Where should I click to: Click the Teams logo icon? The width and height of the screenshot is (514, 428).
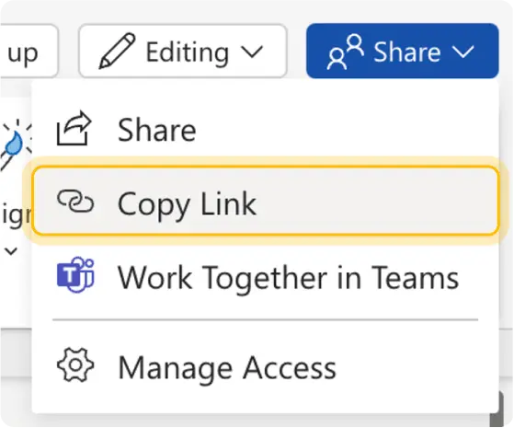[x=75, y=275]
